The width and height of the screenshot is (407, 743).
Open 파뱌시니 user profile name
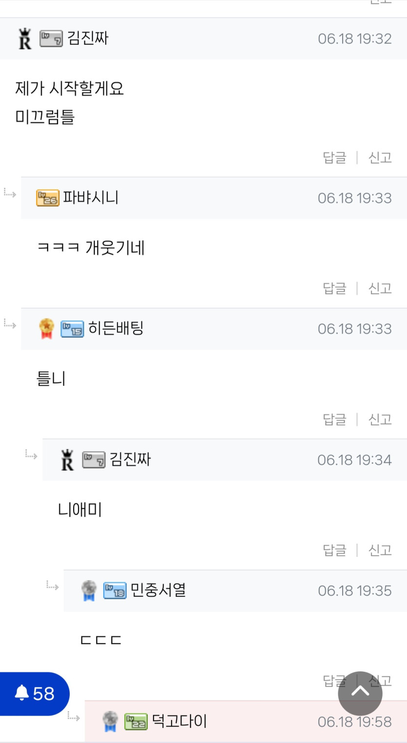91,198
